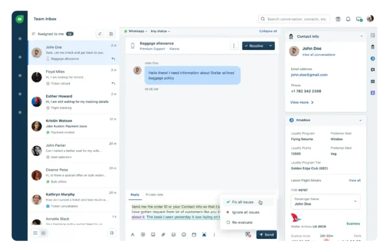Open View all conversations link
The height and width of the screenshot is (252, 389).
[318, 55]
